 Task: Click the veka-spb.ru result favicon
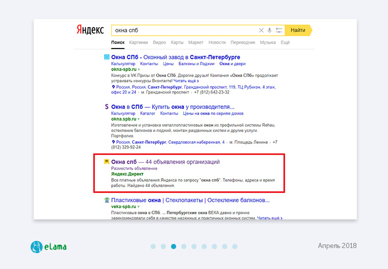click(107, 200)
